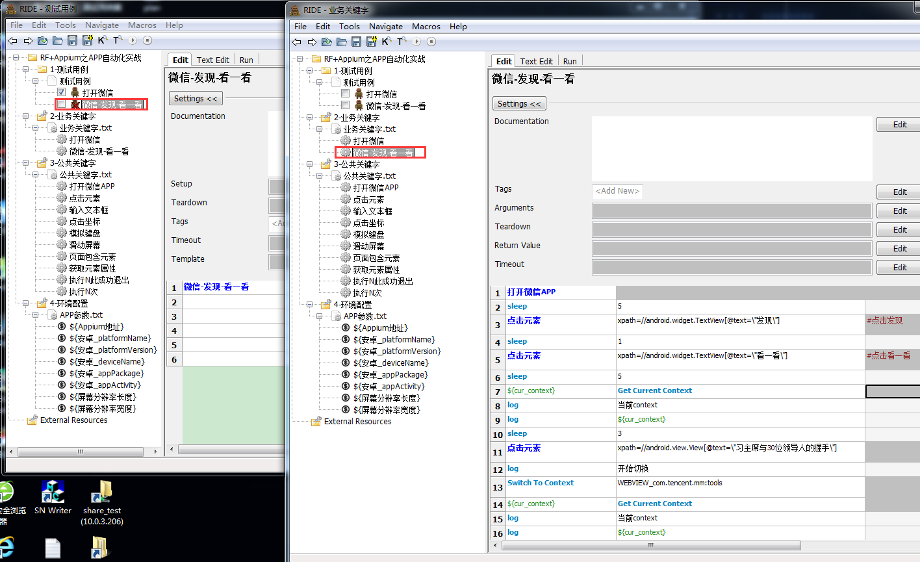Click Go Forward arrow in 测试用例 window toolbar
The width and height of the screenshot is (920, 562).
click(28, 40)
